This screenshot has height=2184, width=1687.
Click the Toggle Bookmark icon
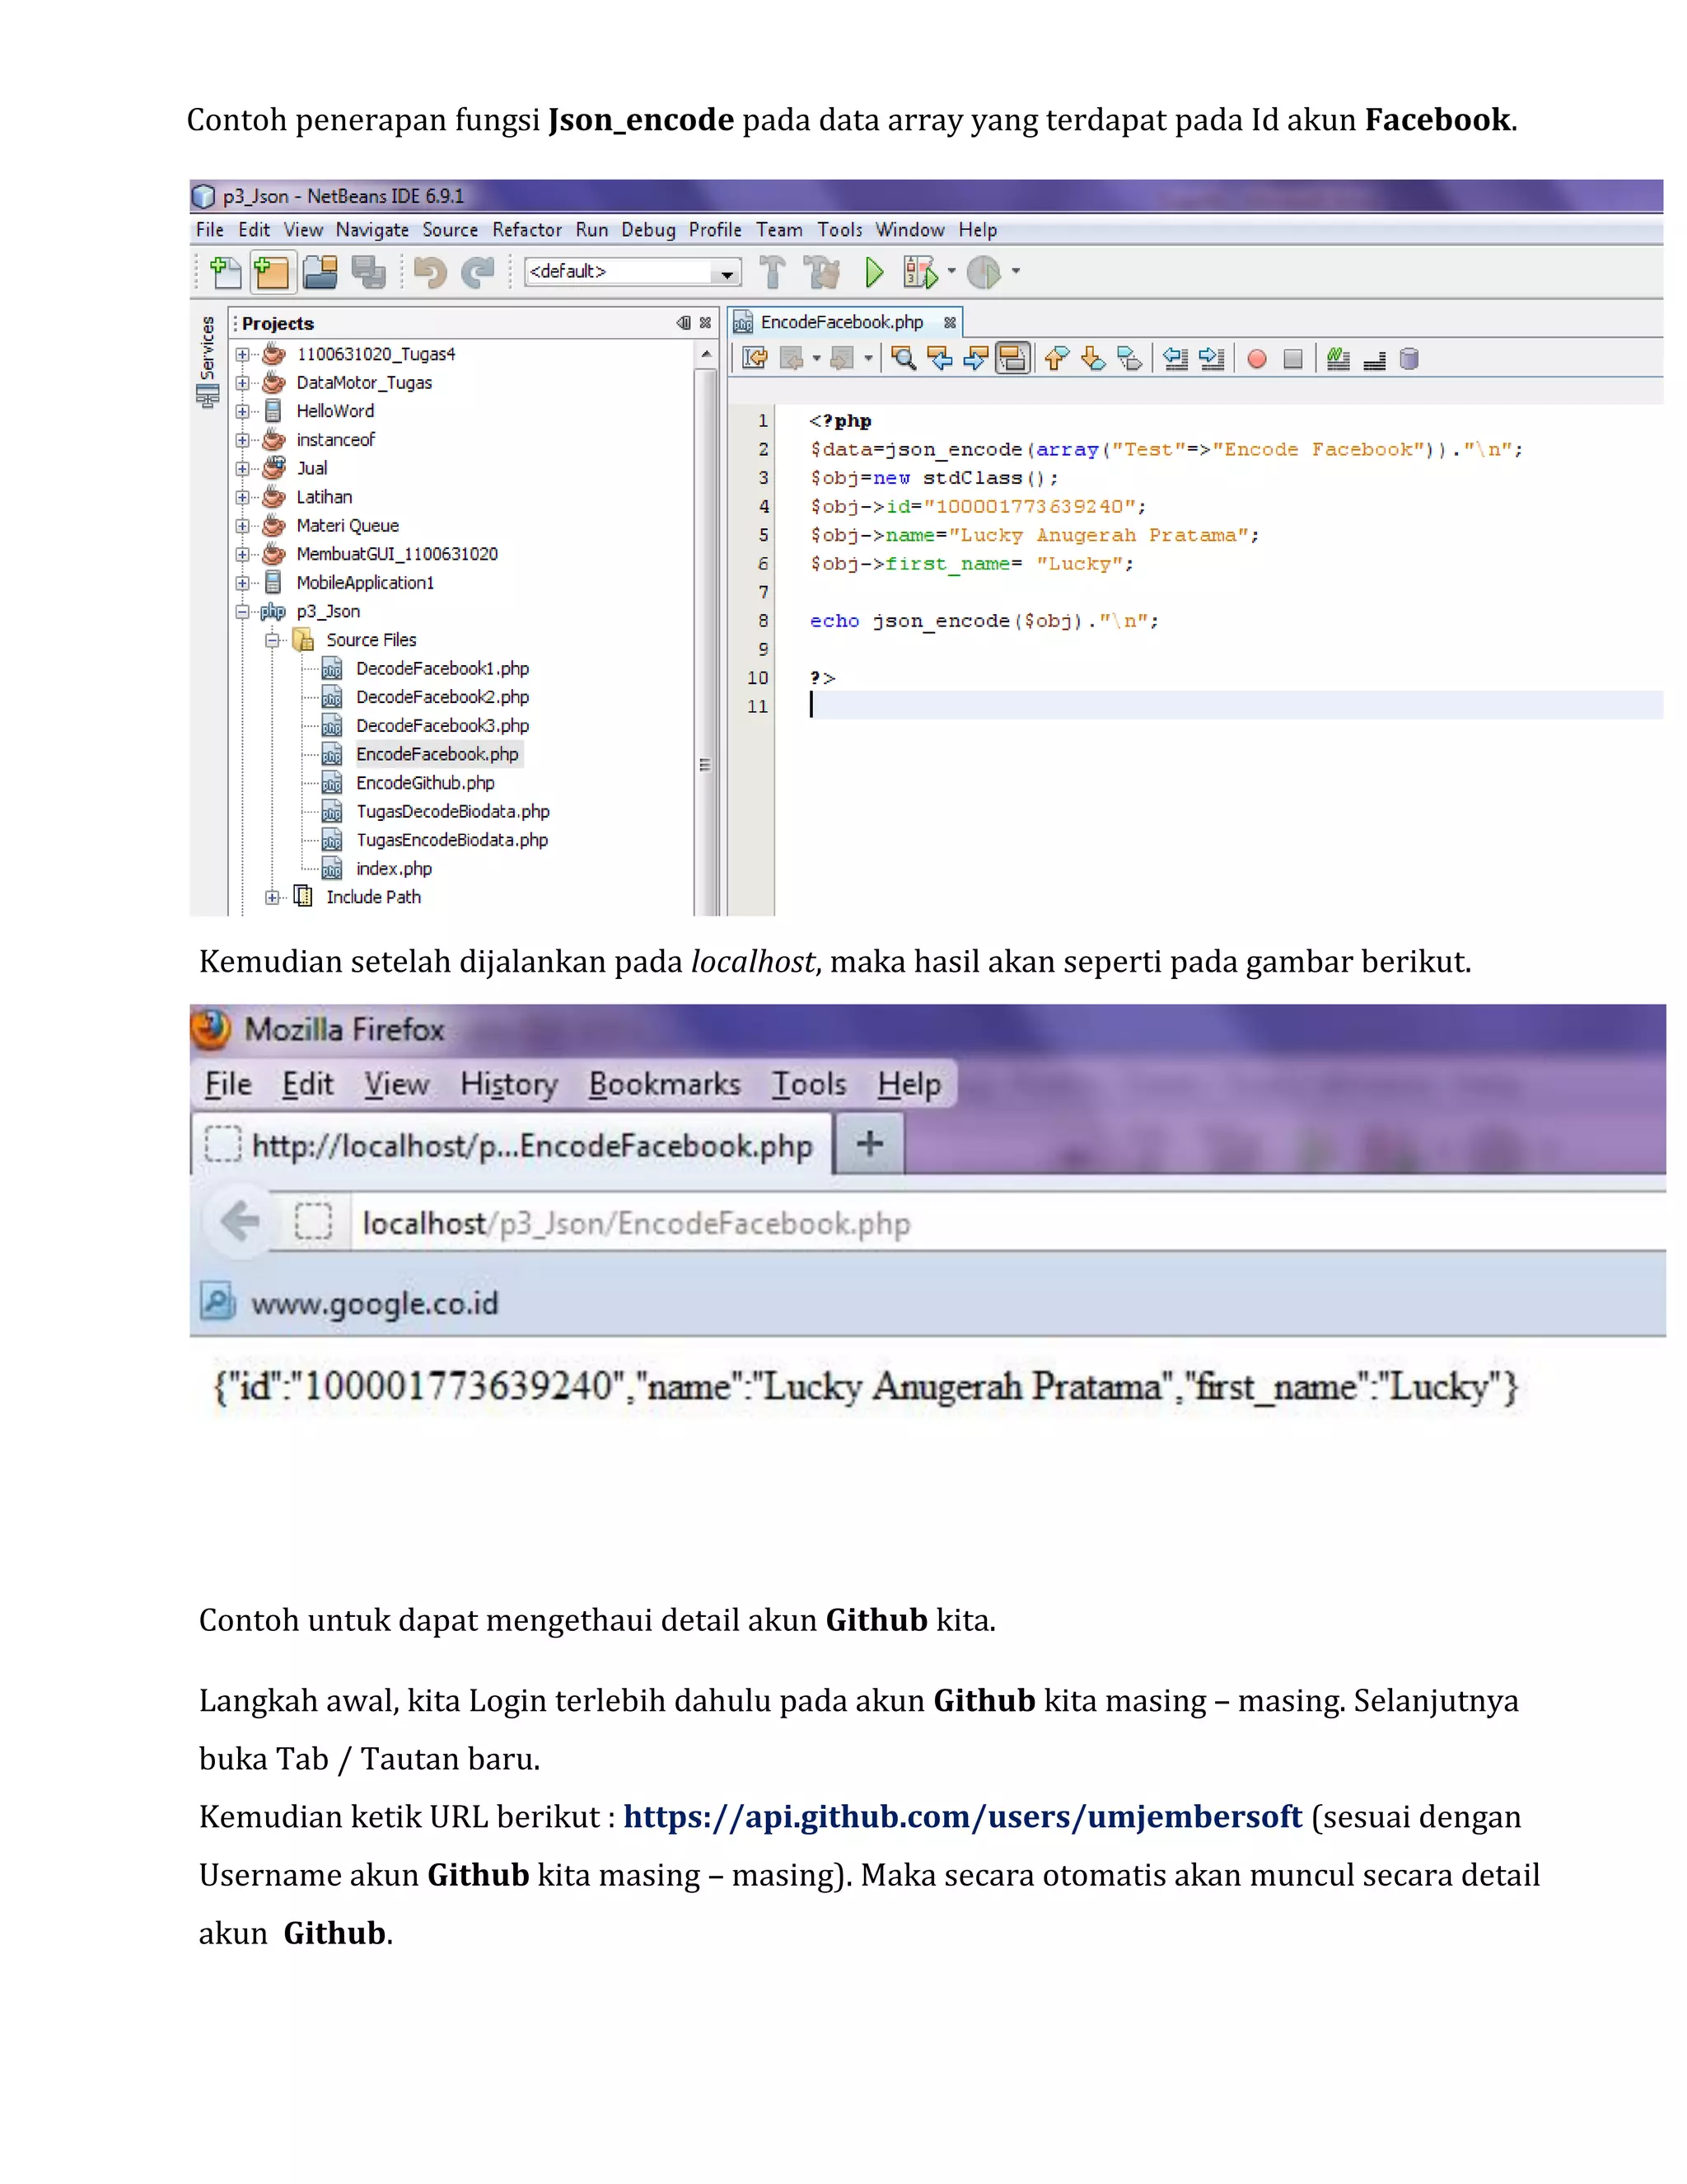(x=1129, y=358)
